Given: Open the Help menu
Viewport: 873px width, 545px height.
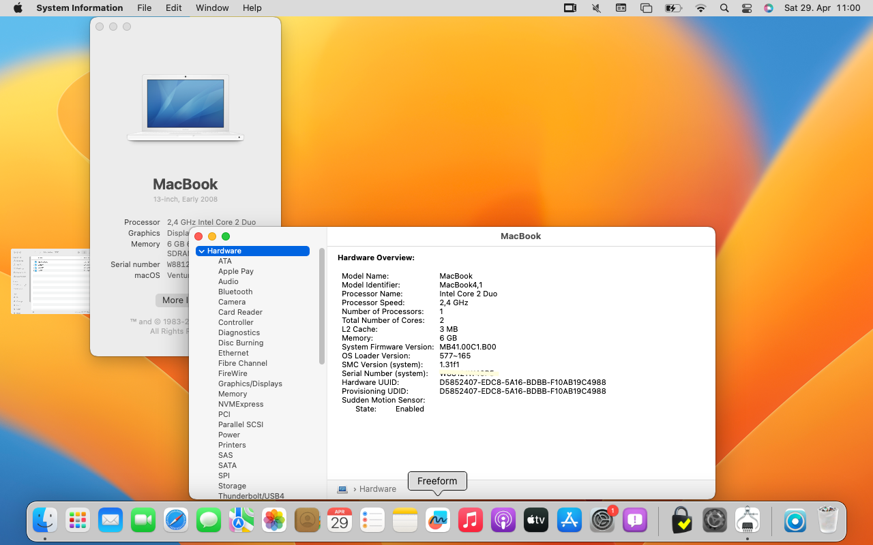Looking at the screenshot, I should click(x=252, y=8).
